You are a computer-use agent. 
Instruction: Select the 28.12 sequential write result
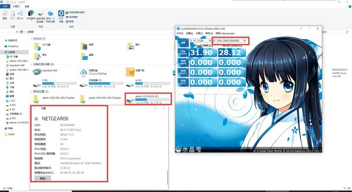pyautogui.click(x=232, y=53)
